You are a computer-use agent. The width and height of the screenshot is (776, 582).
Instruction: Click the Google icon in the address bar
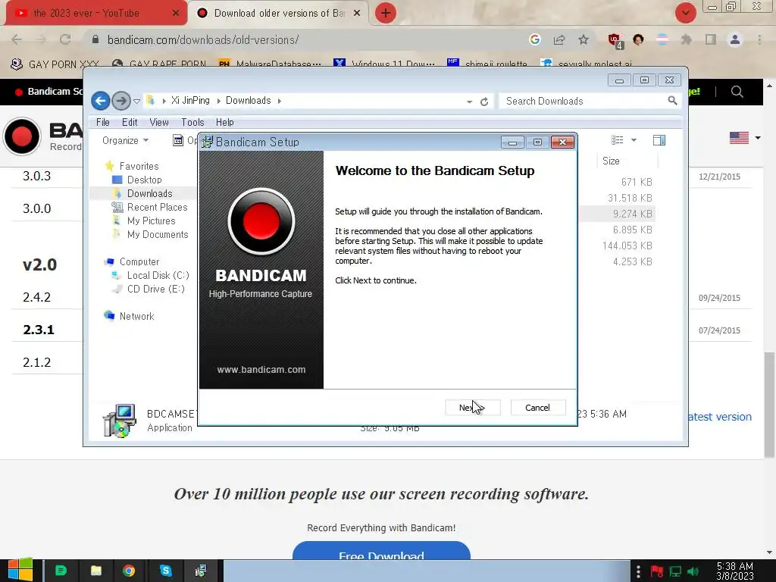(534, 39)
